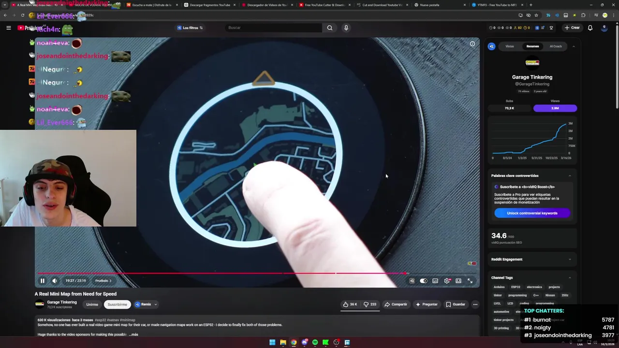This screenshot has height=348, width=619.
Task: Click Unlock controversial keywords button
Action: [532, 213]
